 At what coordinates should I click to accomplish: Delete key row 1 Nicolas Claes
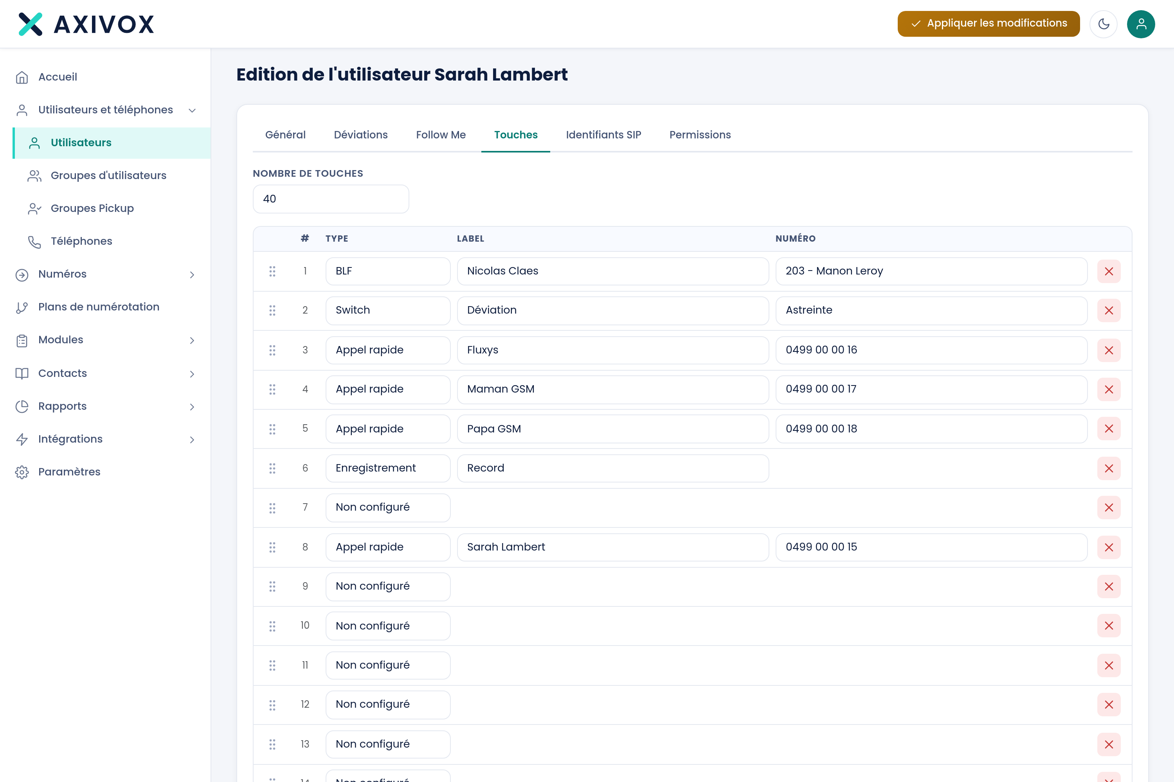pyautogui.click(x=1109, y=271)
